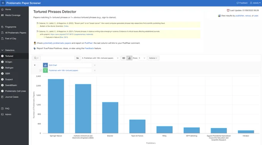Open the arXiv preprint link

pyautogui.click(x=62, y=35)
